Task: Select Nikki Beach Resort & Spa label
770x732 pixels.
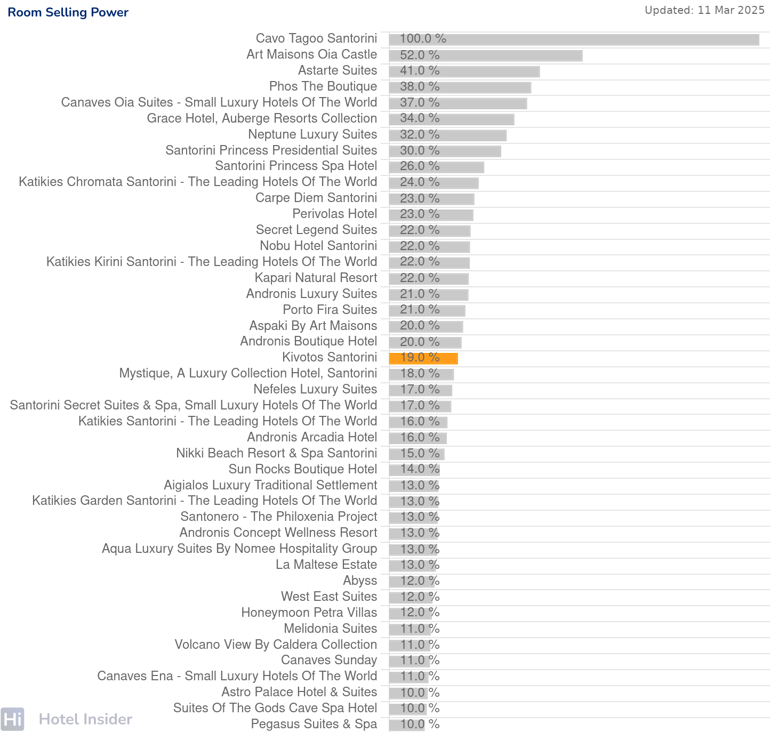Action: tap(276, 453)
